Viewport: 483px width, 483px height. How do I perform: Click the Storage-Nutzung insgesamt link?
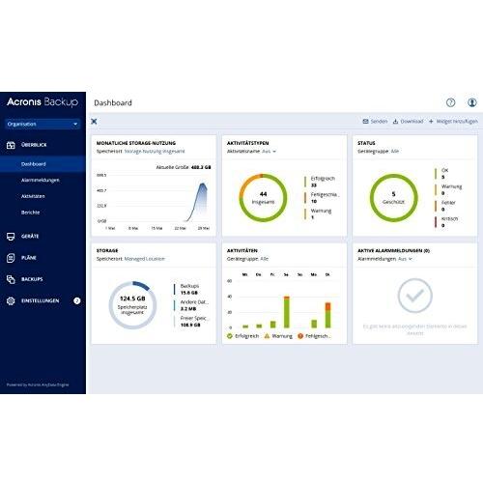pyautogui.click(x=155, y=152)
